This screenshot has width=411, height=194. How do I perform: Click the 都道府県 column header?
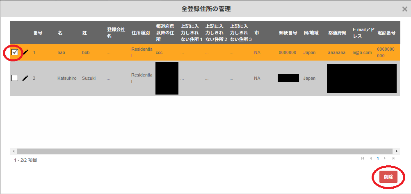337,33
